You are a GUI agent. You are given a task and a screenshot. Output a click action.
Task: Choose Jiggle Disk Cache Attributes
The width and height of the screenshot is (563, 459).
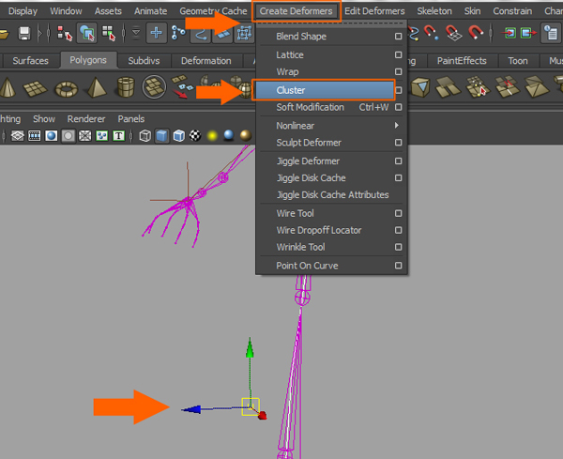click(x=332, y=194)
